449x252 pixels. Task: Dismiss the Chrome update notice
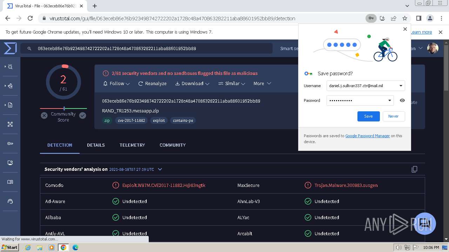pos(441,32)
